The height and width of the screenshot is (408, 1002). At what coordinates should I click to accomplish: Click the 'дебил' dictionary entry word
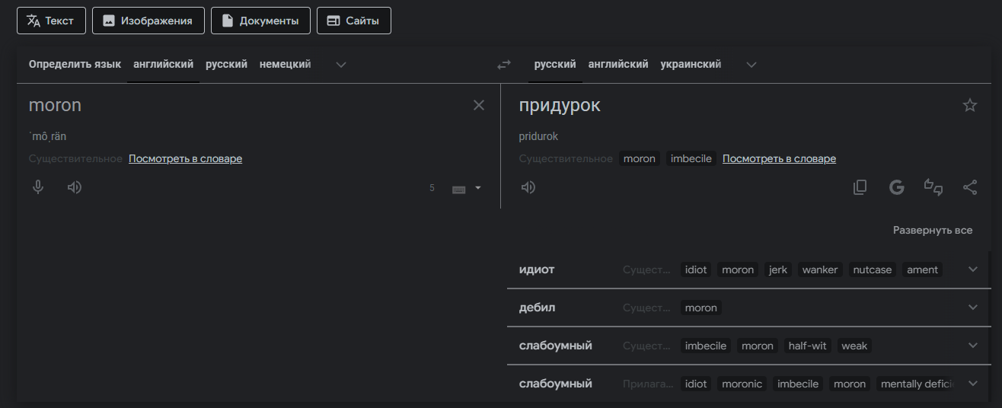pos(537,308)
